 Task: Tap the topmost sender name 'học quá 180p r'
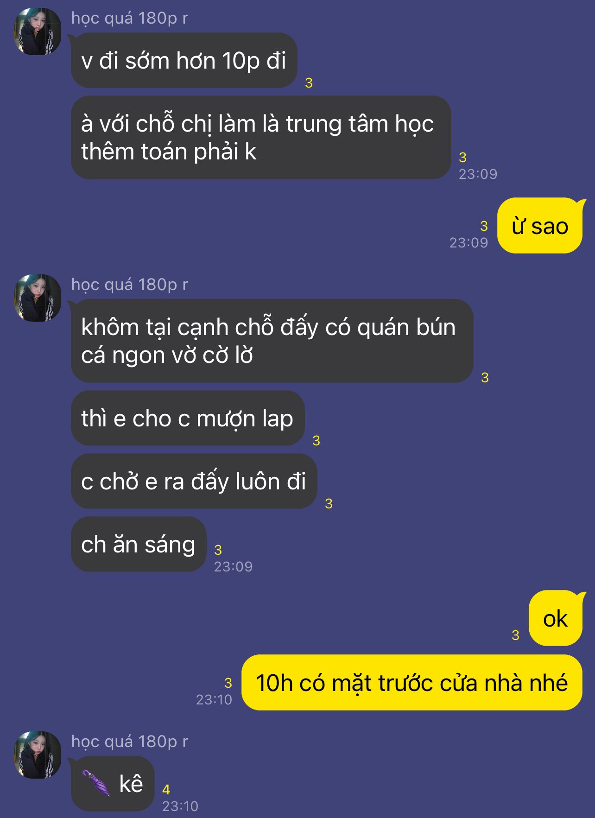[x=130, y=18]
